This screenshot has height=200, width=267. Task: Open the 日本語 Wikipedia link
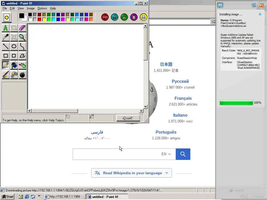(x=166, y=65)
